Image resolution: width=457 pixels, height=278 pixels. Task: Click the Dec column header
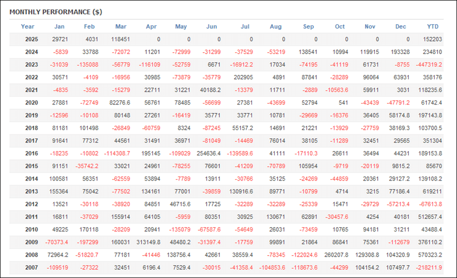pyautogui.click(x=401, y=26)
